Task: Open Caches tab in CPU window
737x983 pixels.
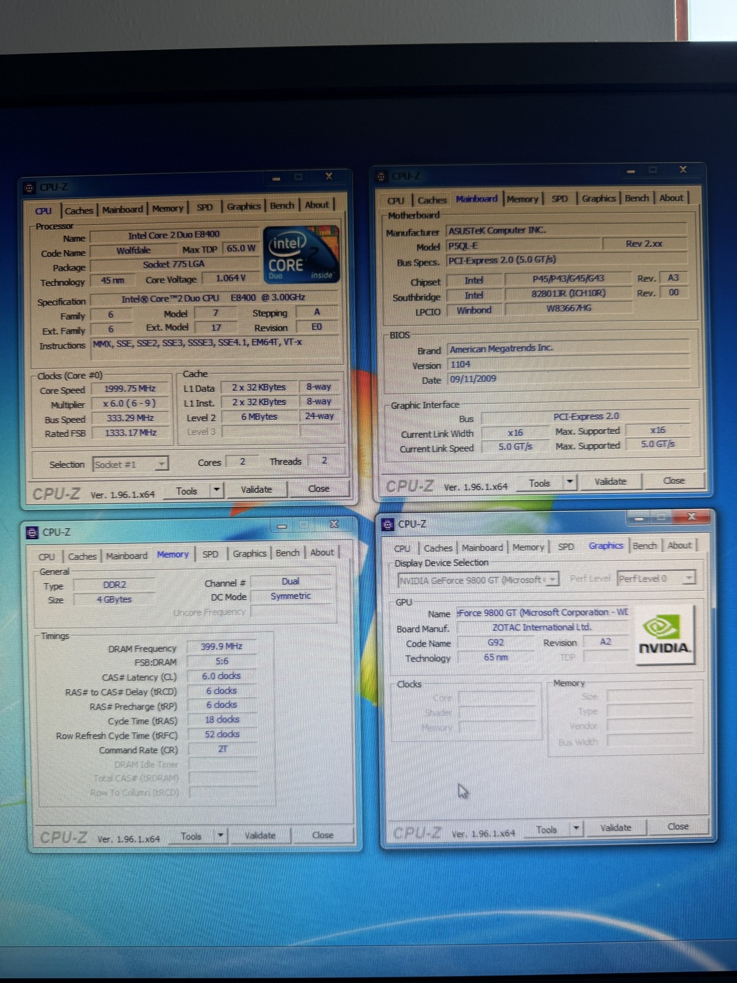Action: point(79,210)
